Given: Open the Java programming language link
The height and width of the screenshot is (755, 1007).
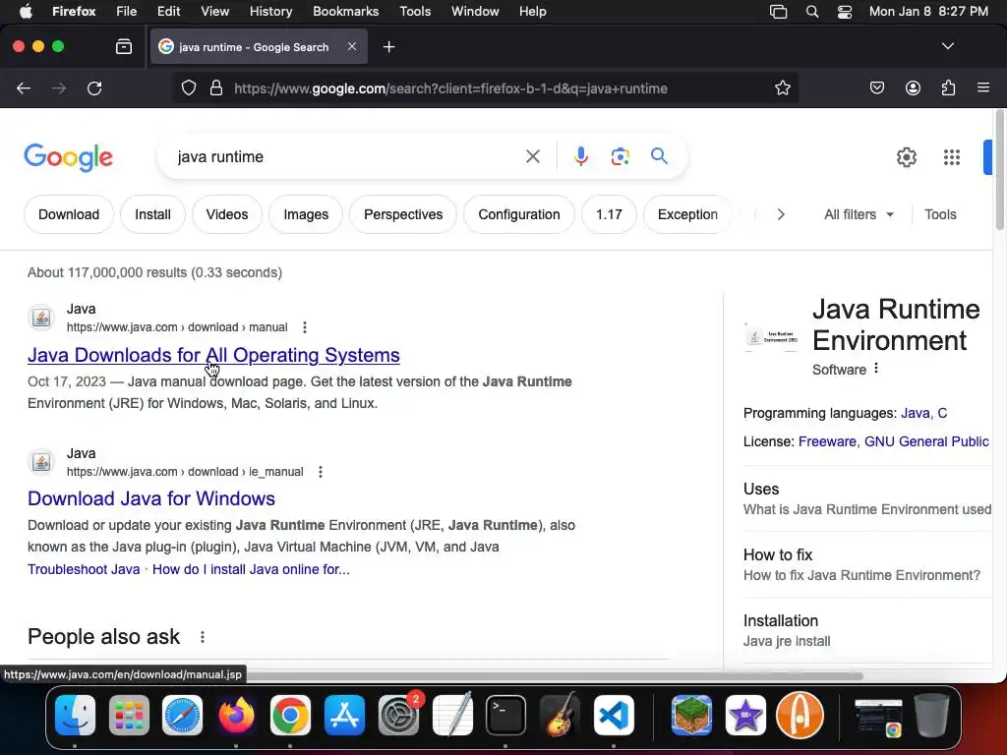Looking at the screenshot, I should pos(916,414).
